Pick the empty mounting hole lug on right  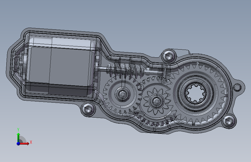(x=237, y=87)
